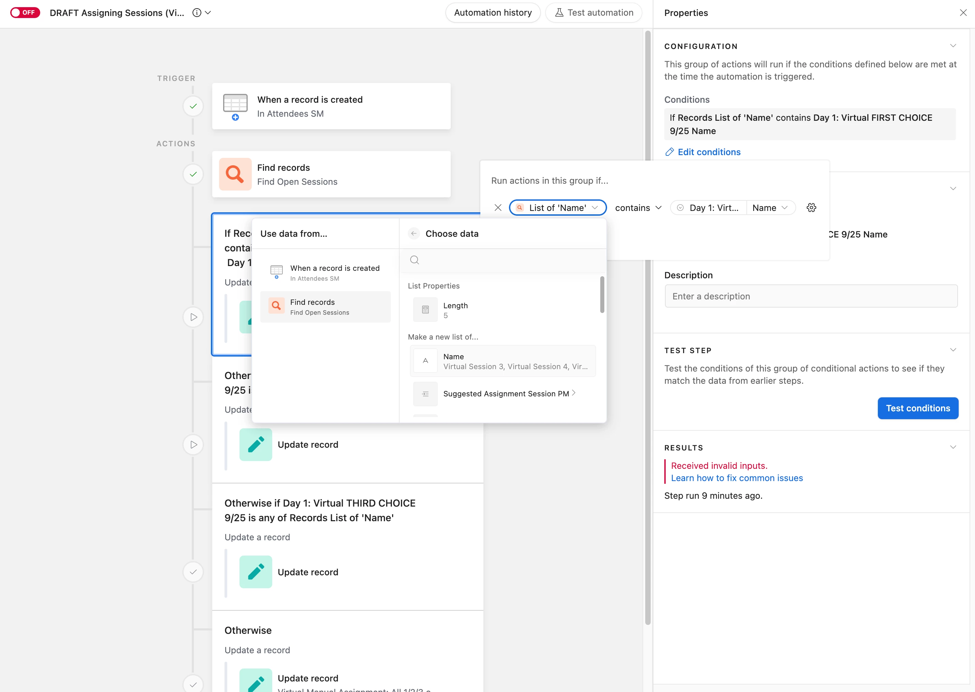This screenshot has height=692, width=975.
Task: Run the second conditional group play button
Action: [x=193, y=444]
